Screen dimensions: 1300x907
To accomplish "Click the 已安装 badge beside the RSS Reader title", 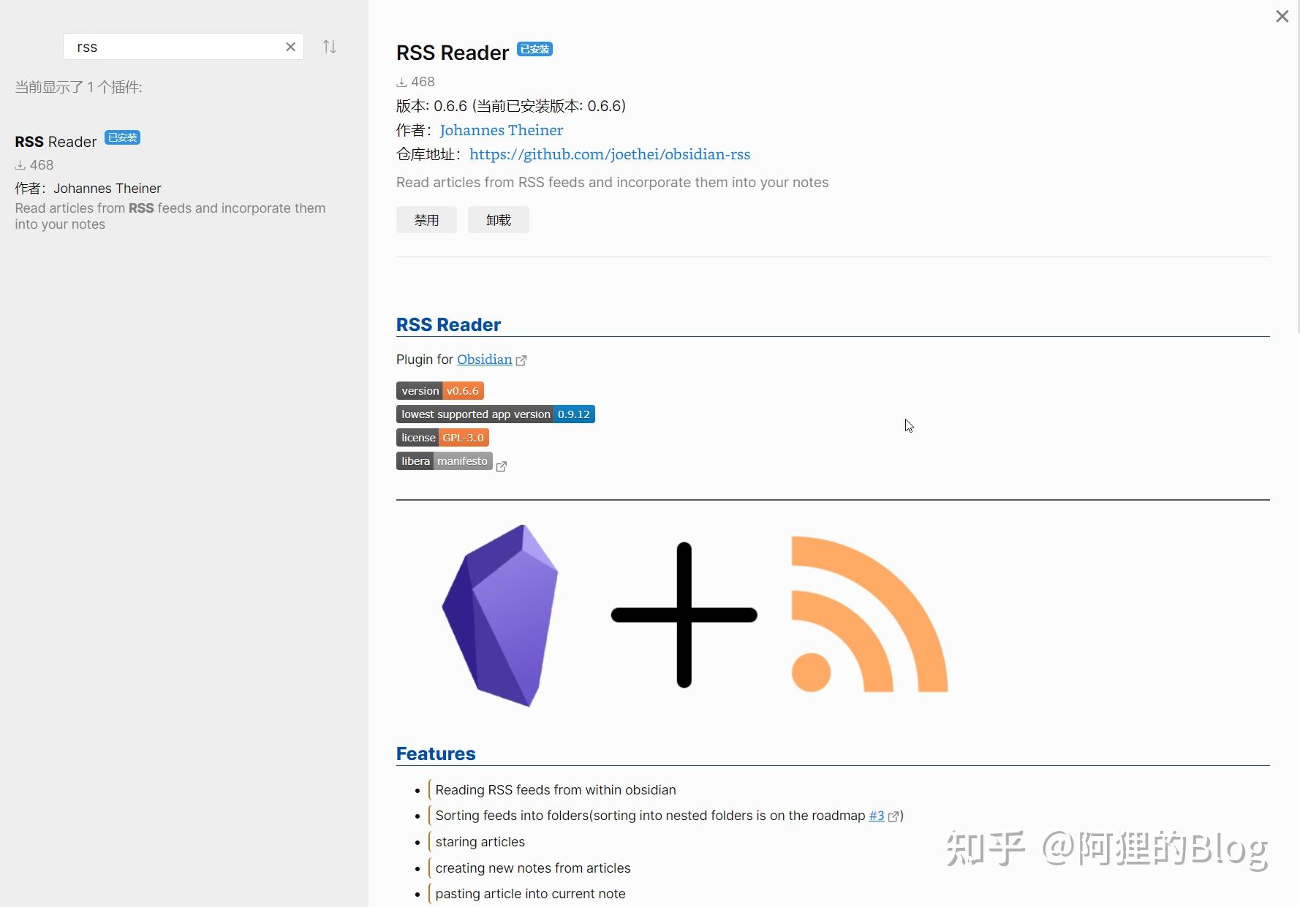I will click(534, 49).
